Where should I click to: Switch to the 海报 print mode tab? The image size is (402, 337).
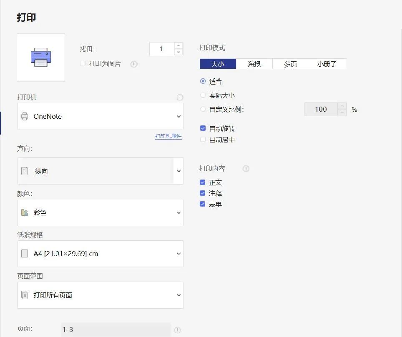[x=254, y=64]
